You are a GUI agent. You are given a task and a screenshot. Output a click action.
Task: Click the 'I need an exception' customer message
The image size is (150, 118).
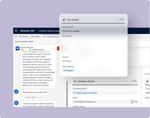39,104
